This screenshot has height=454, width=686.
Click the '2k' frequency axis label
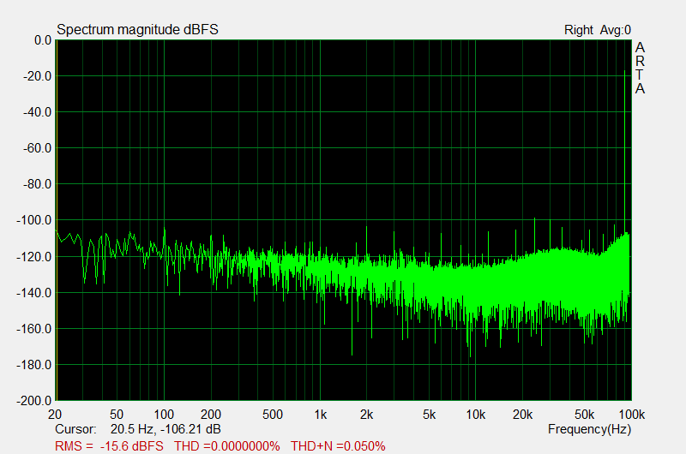coord(366,415)
